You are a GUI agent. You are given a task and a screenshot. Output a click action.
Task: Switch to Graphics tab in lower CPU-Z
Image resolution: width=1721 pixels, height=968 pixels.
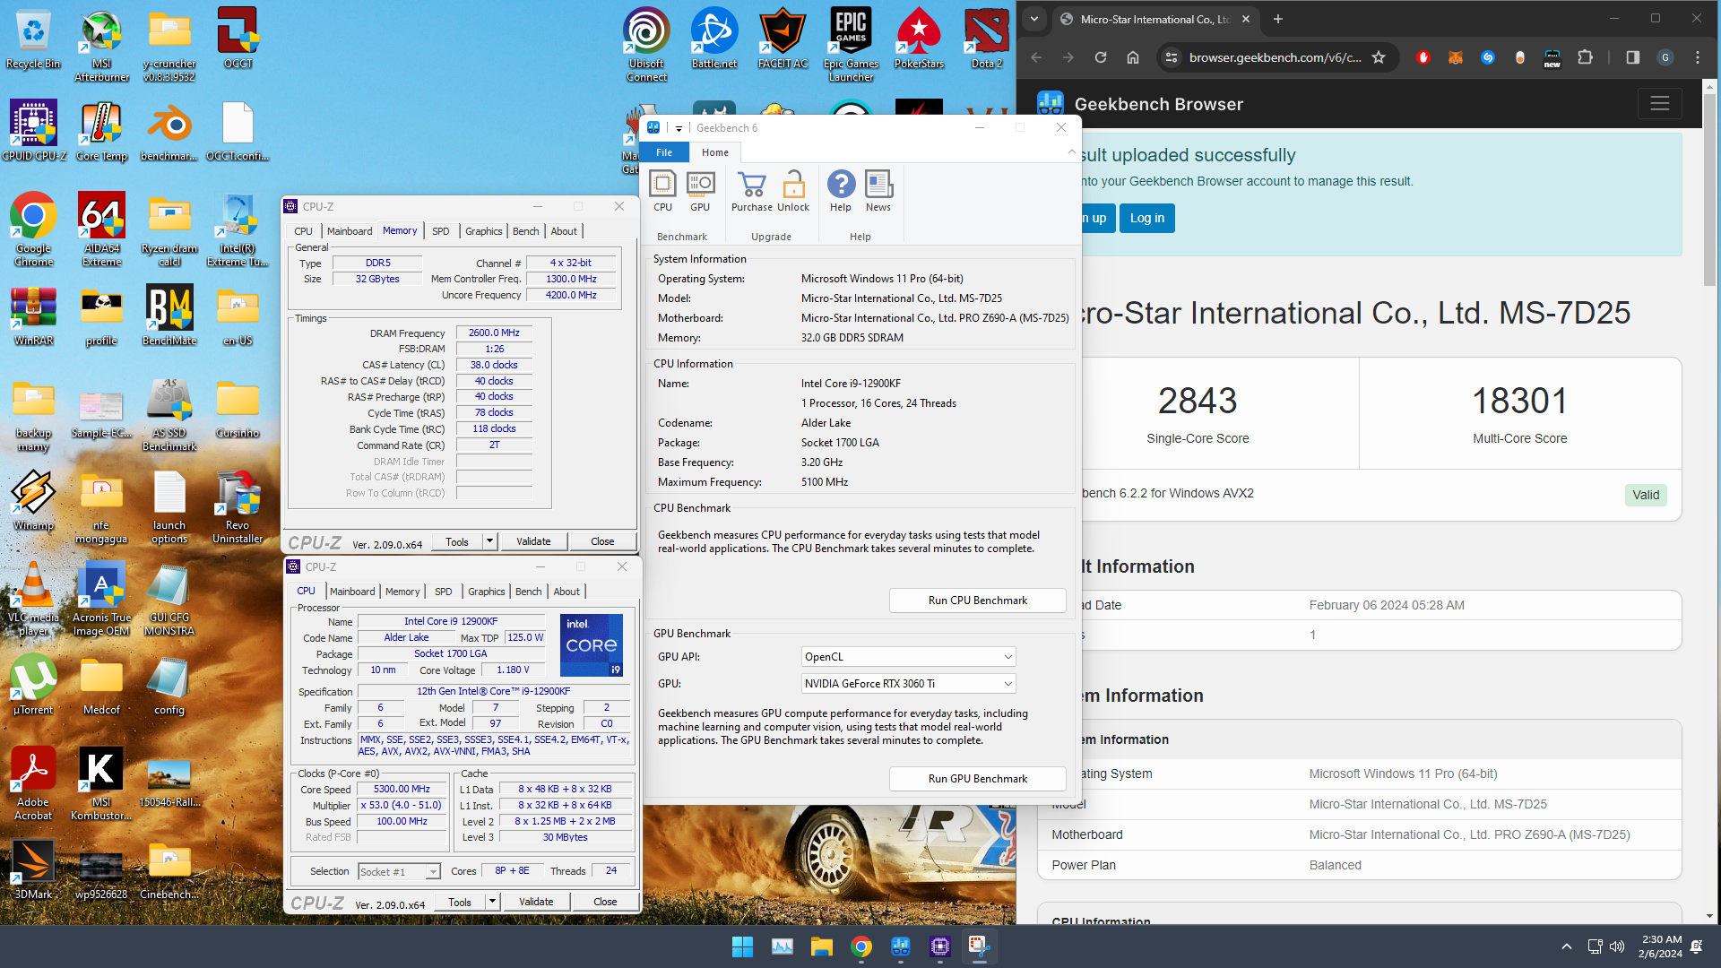(x=486, y=592)
